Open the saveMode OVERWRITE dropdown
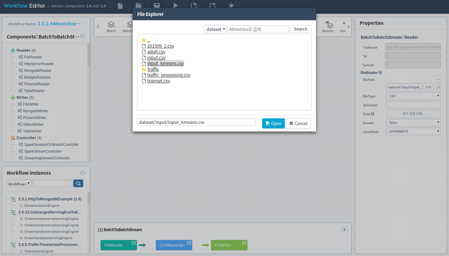The image size is (449, 256). [413, 132]
